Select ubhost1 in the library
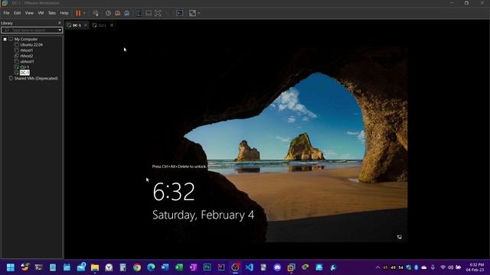Image resolution: width=490 pixels, height=275 pixels. point(27,61)
